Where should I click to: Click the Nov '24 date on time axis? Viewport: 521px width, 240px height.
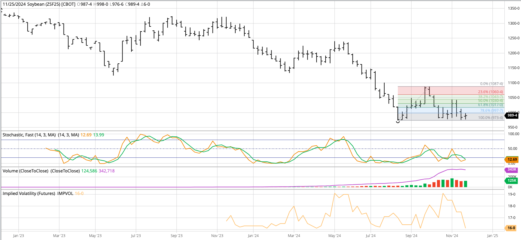pyautogui.click(x=452, y=236)
